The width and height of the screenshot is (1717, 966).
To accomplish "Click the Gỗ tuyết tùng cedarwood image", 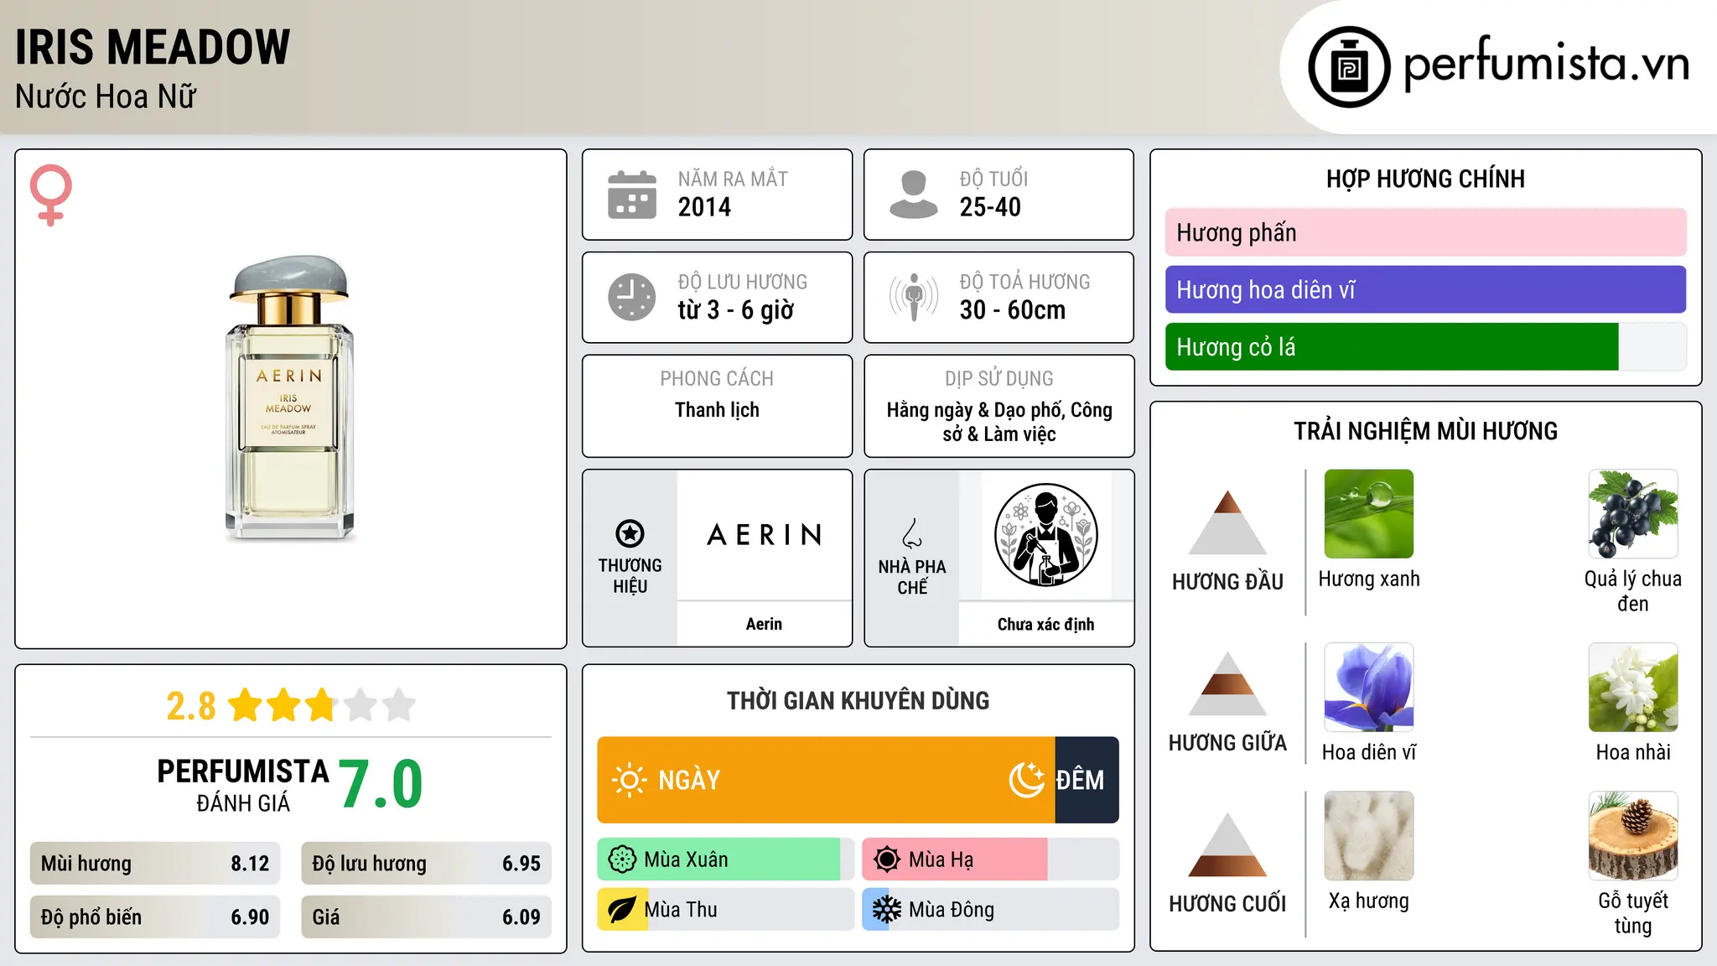I will (1633, 836).
